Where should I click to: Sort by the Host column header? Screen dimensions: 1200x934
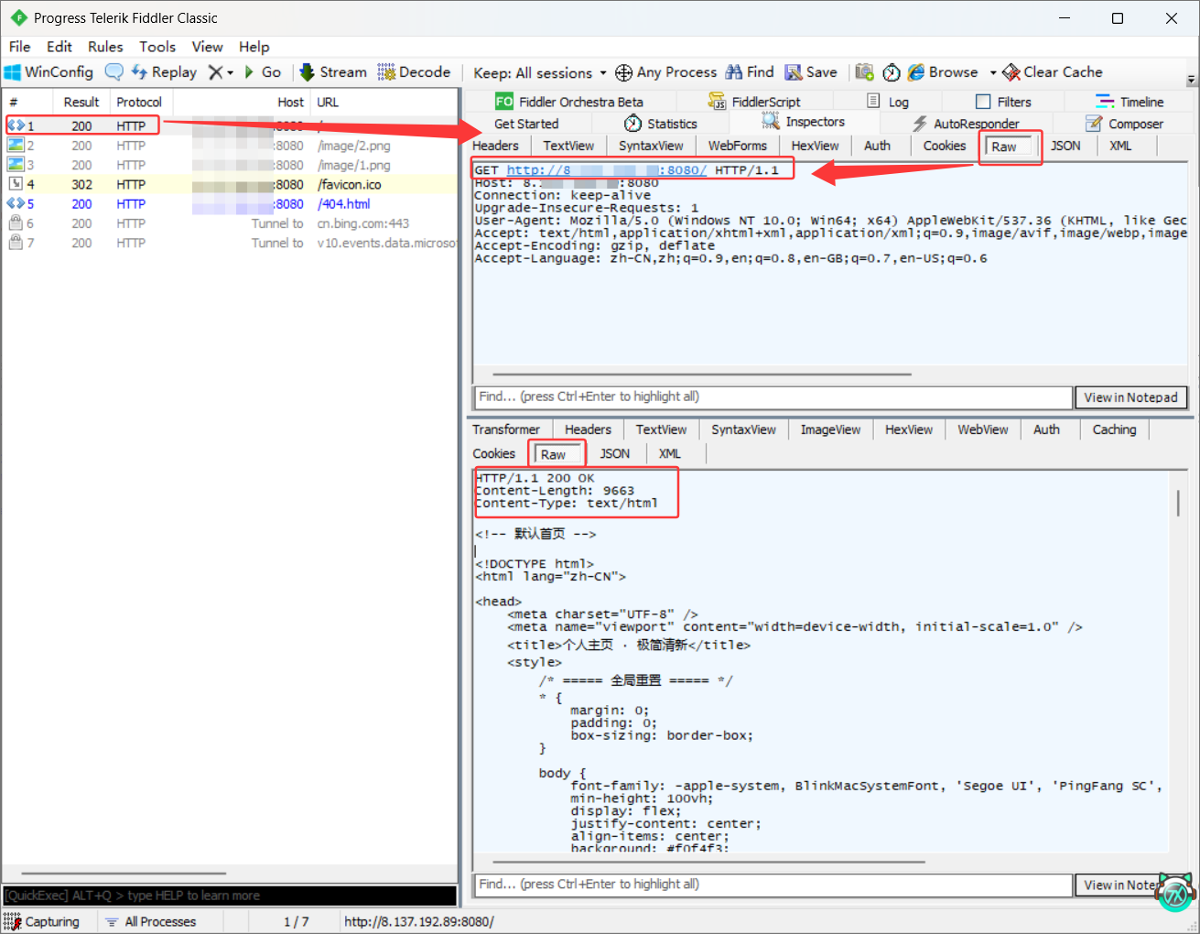(x=243, y=102)
